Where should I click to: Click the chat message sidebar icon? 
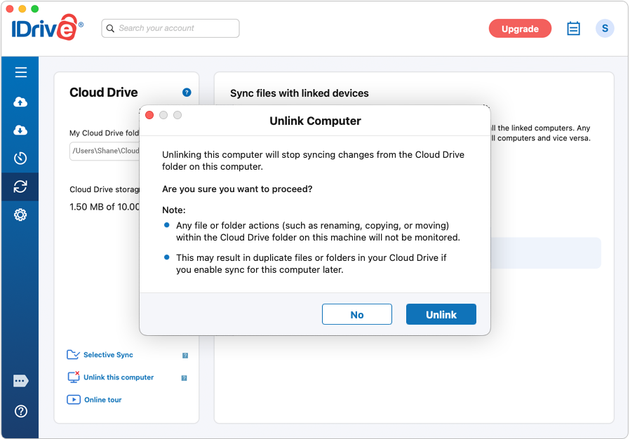(20, 381)
